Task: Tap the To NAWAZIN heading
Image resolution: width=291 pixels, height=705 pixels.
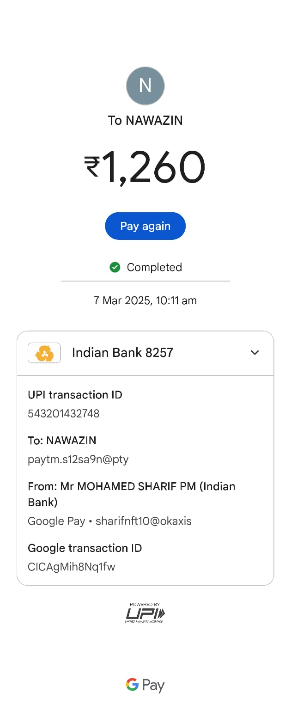Action: click(145, 120)
